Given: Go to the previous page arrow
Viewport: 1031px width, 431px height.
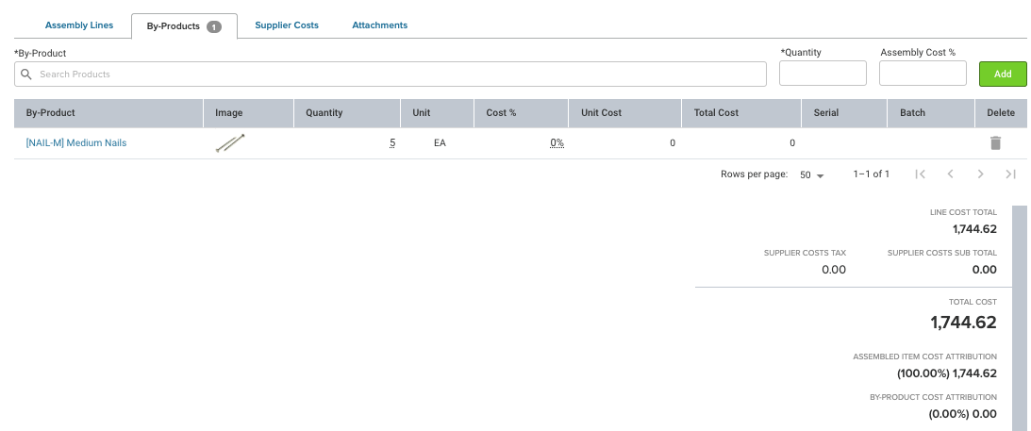Looking at the screenshot, I should click(x=950, y=174).
